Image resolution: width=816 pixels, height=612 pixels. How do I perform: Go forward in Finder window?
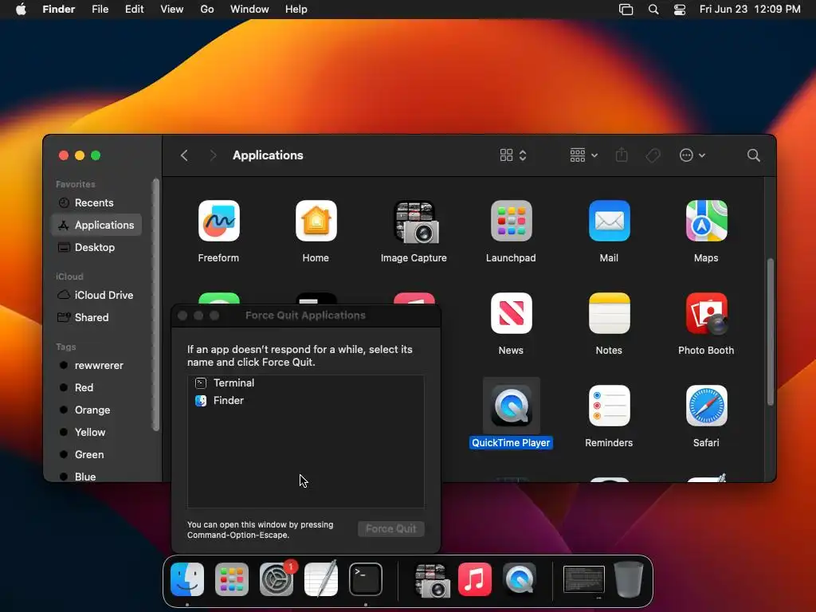212,155
